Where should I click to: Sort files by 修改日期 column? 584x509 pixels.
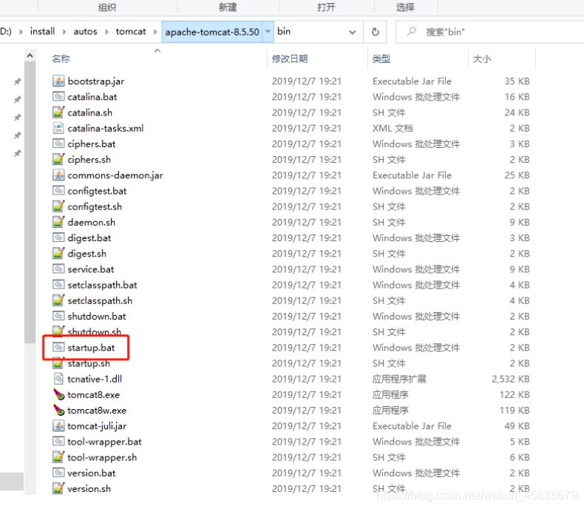click(290, 58)
